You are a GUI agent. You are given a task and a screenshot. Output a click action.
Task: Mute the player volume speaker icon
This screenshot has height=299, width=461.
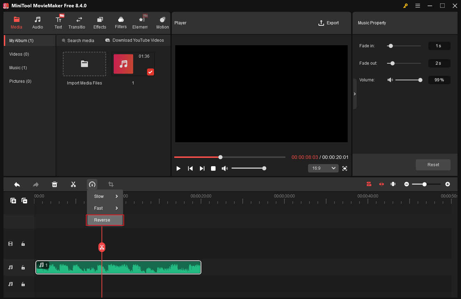pyautogui.click(x=225, y=168)
